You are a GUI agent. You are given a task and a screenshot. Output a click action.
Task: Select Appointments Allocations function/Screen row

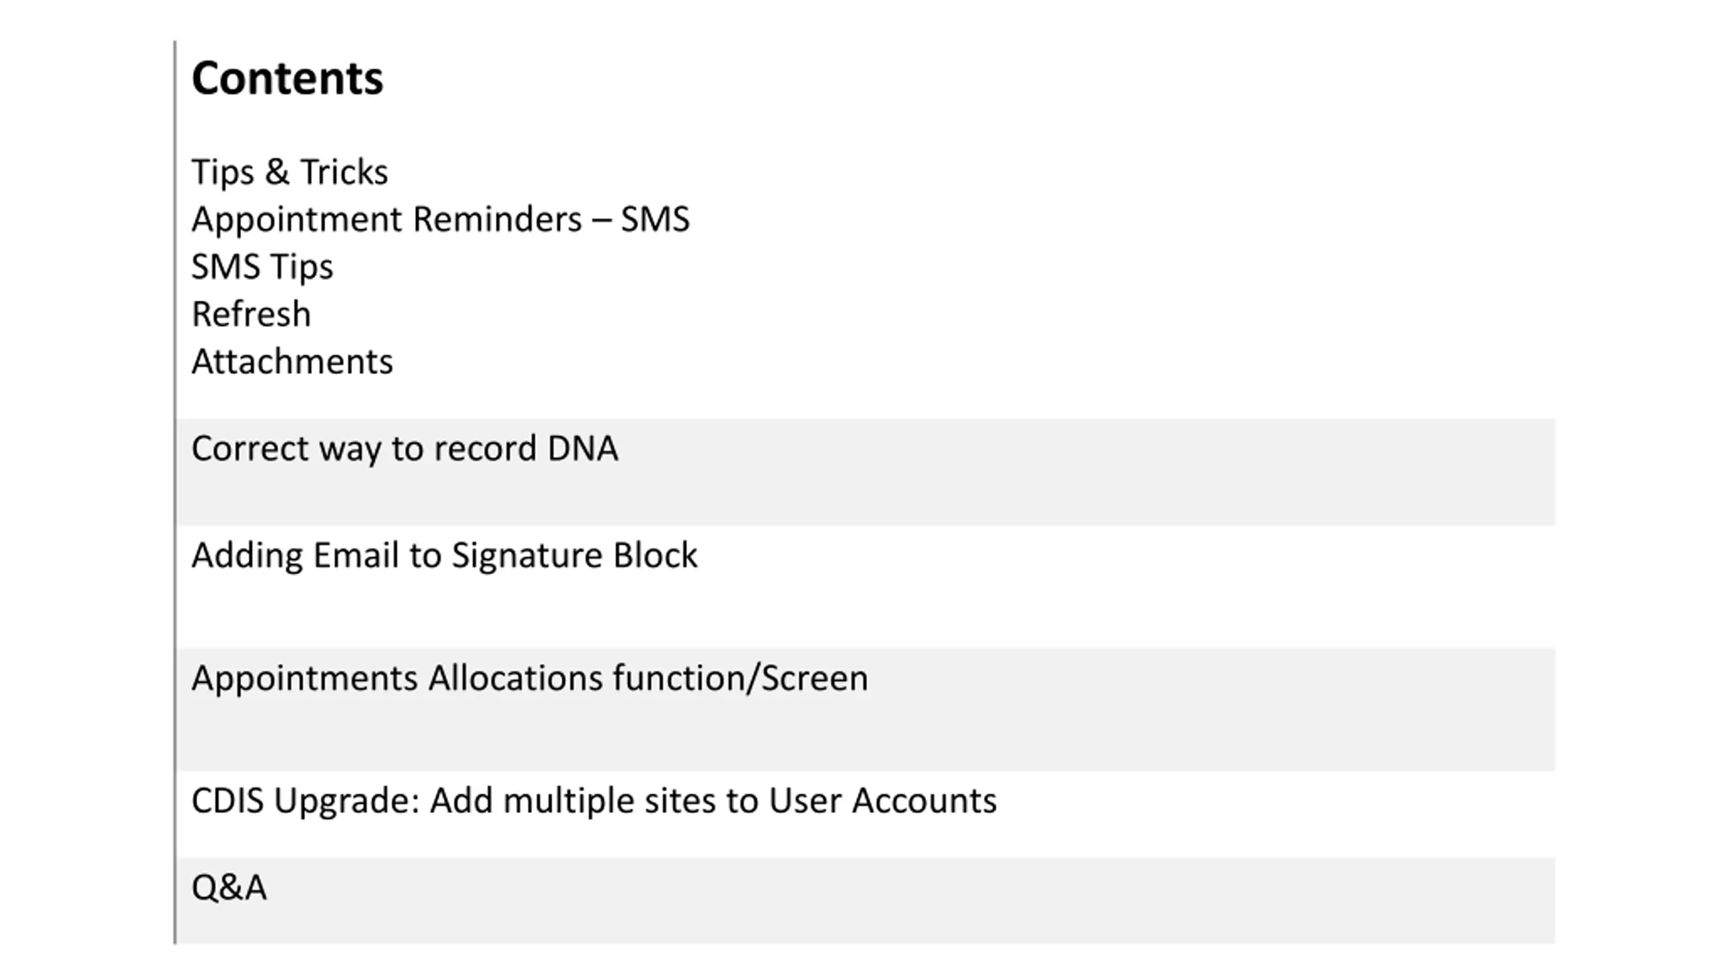click(x=867, y=709)
